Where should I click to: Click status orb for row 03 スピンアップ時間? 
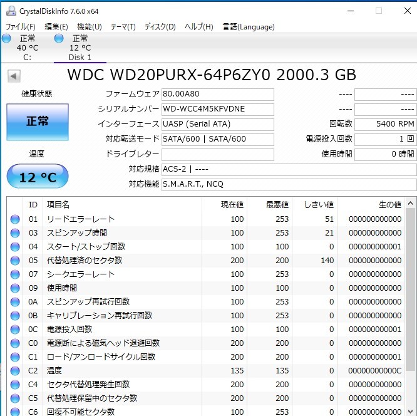tap(15, 233)
